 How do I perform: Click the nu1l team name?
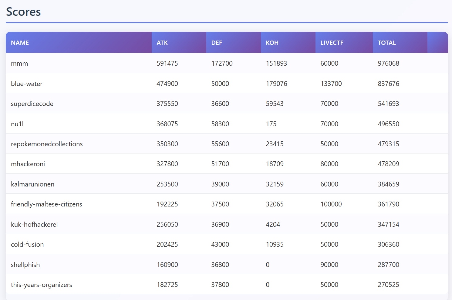click(x=17, y=124)
